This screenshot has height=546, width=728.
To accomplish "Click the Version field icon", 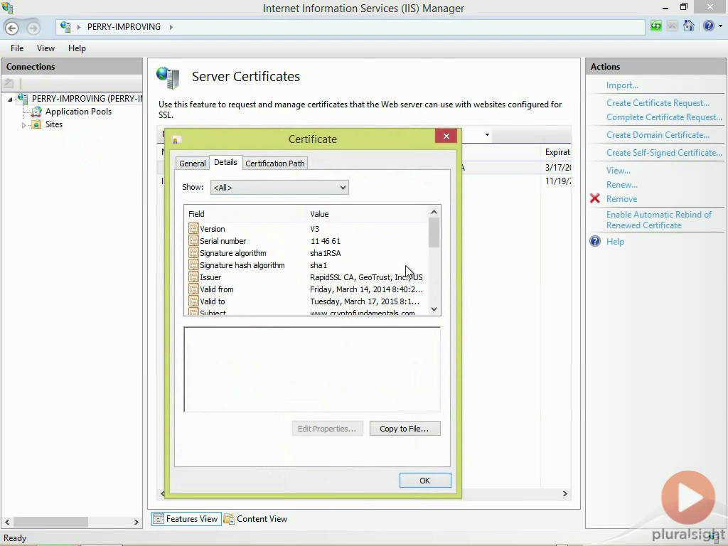I will click(x=193, y=229).
